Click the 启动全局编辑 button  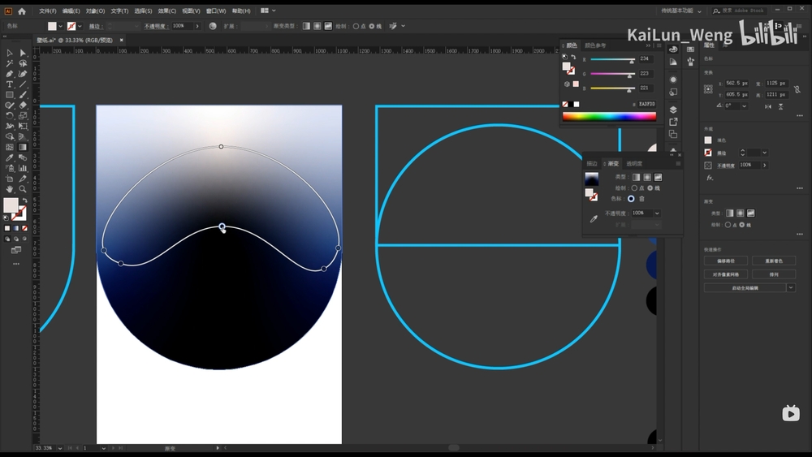[x=745, y=288]
